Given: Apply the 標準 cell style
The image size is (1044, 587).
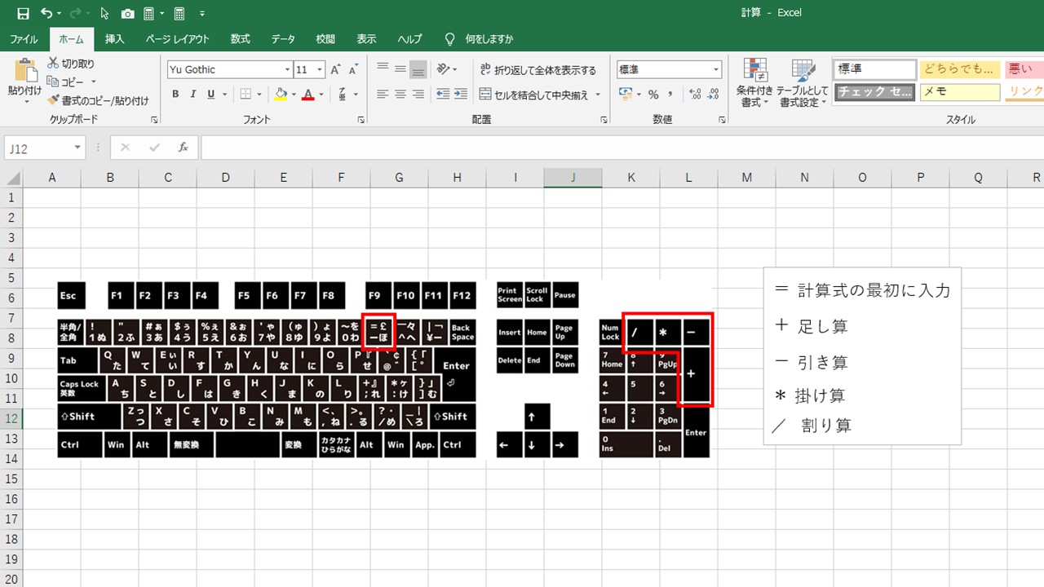Looking at the screenshot, I should point(875,69).
